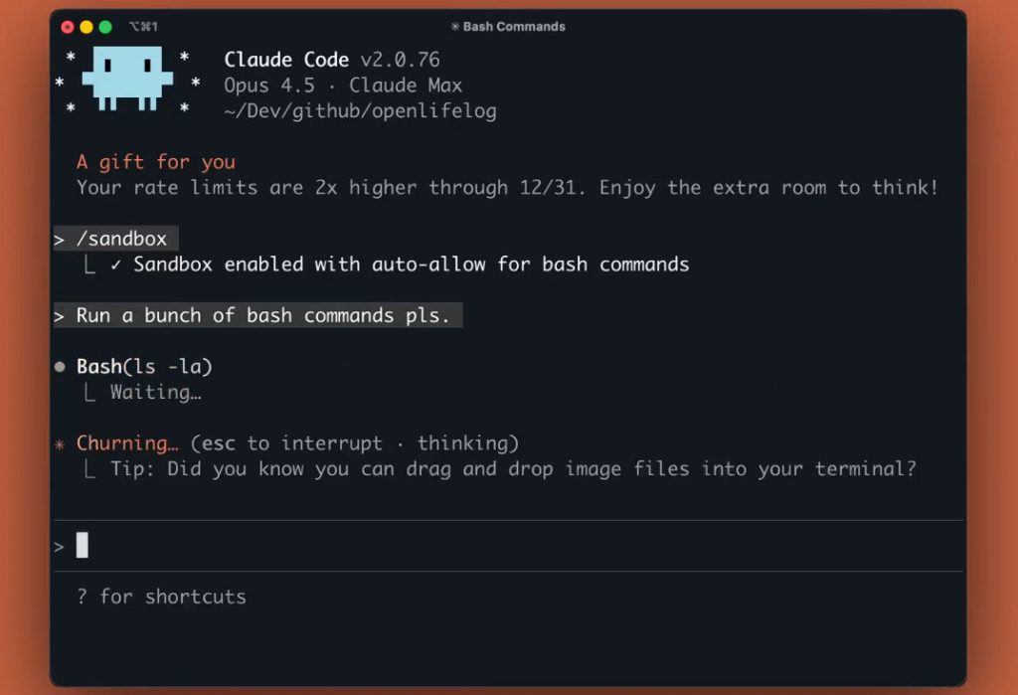Click the orange asterisk spinner beside Churning
This screenshot has width=1018, height=695.
[60, 443]
